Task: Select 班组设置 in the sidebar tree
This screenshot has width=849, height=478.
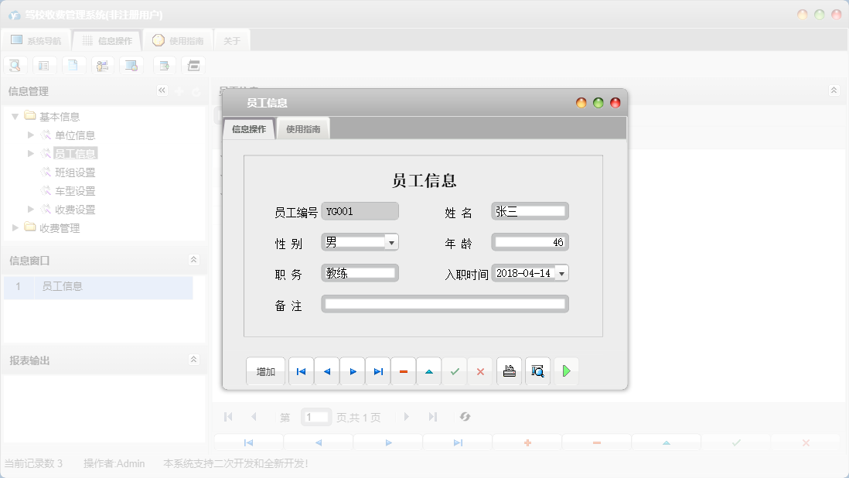Action: click(75, 172)
